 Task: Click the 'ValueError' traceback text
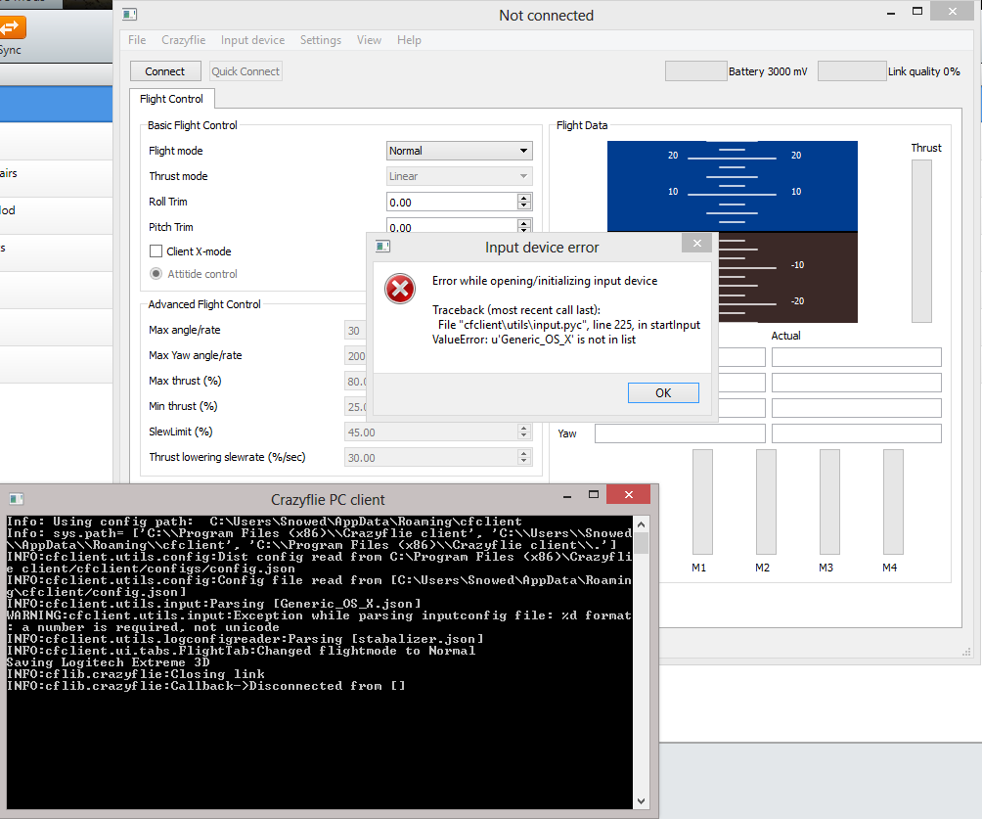534,340
